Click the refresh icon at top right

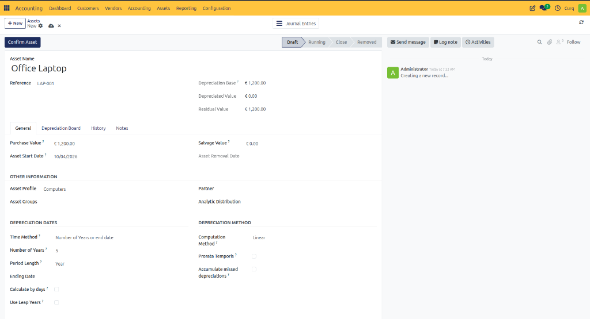(x=581, y=22)
